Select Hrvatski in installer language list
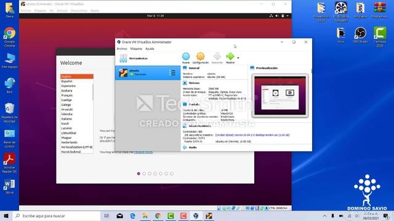 [x=76, y=109]
